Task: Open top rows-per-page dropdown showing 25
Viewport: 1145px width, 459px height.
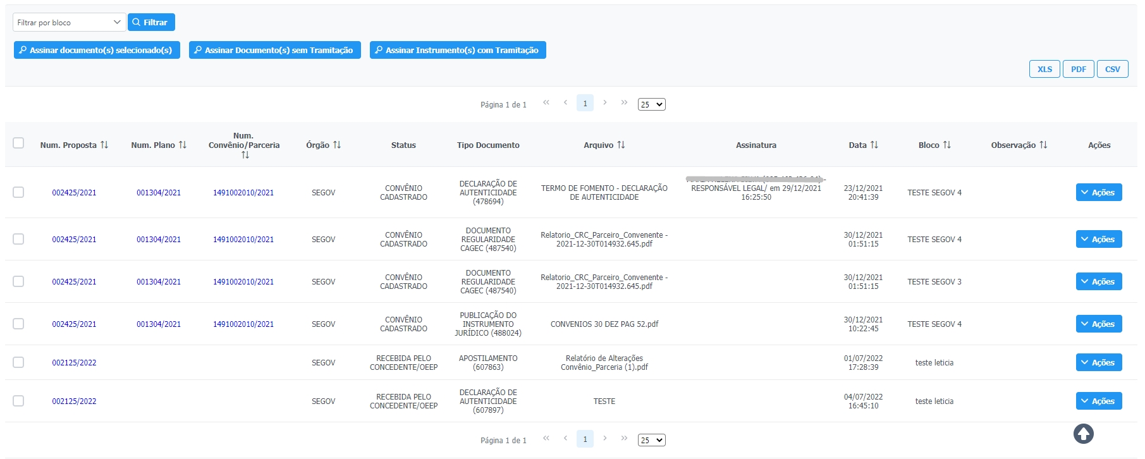Action: (651, 104)
